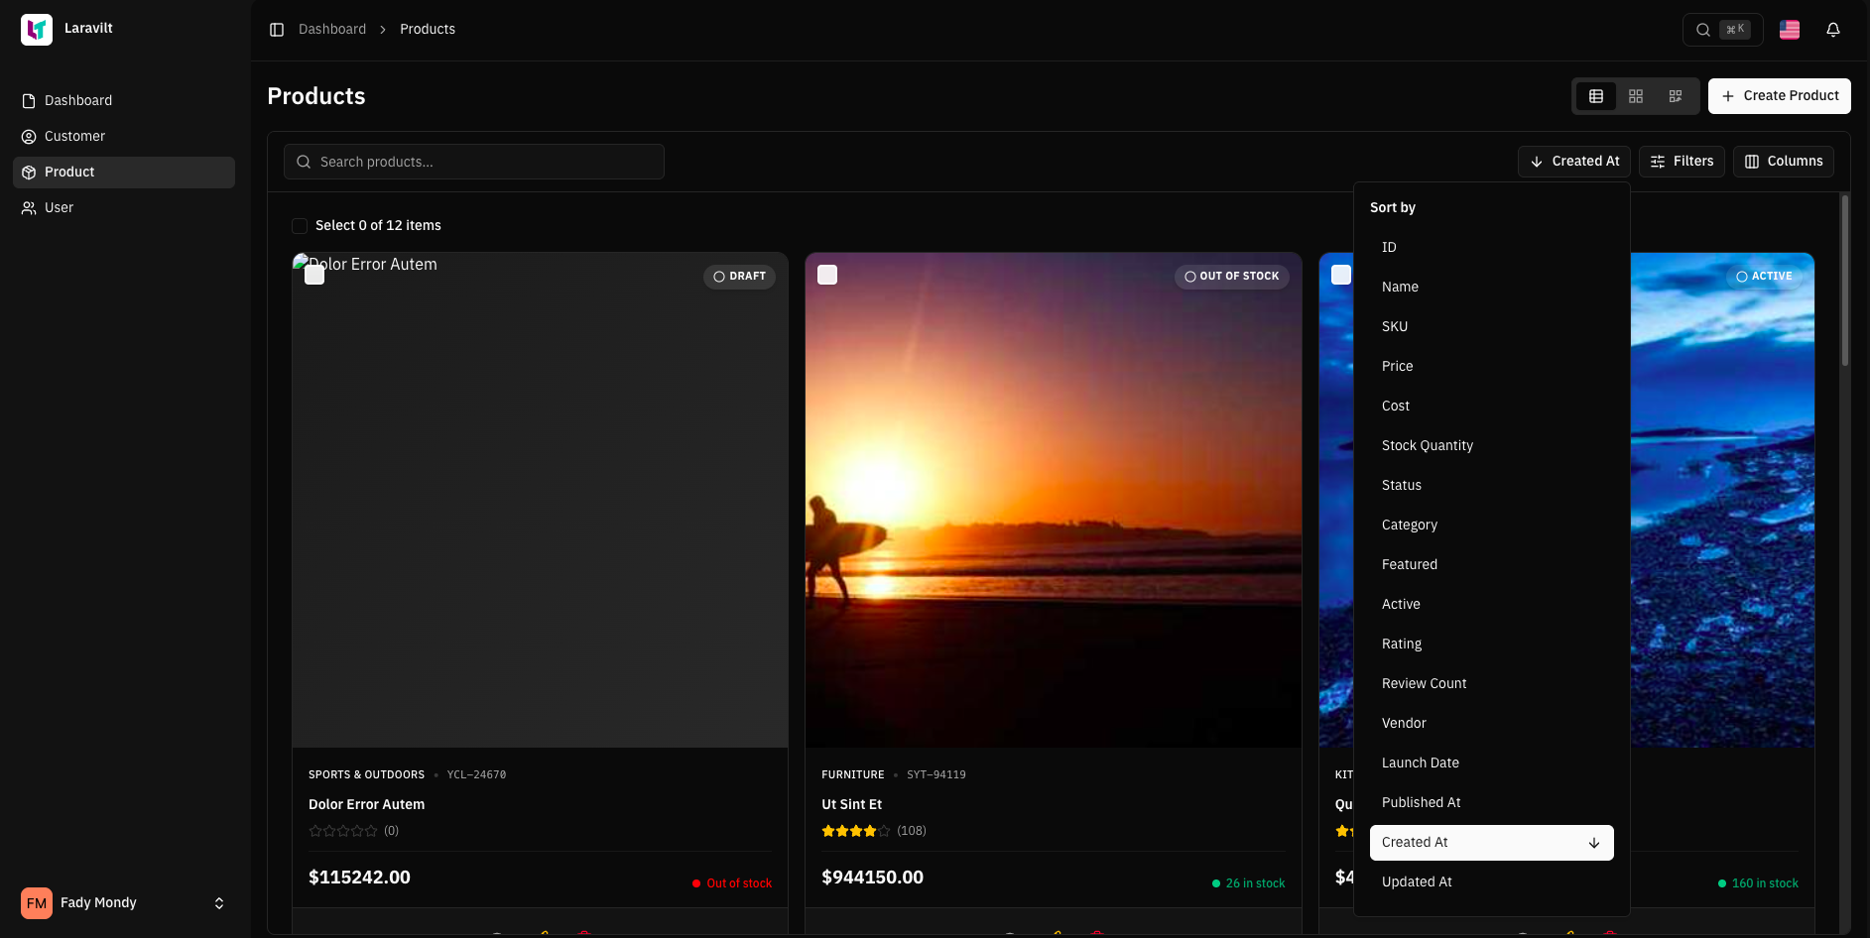This screenshot has height=938, width=1870.
Task: Click the Create Product button
Action: [1779, 96]
